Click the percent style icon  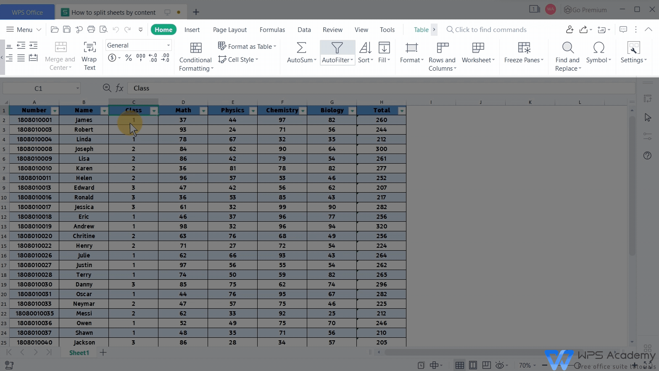pyautogui.click(x=129, y=58)
